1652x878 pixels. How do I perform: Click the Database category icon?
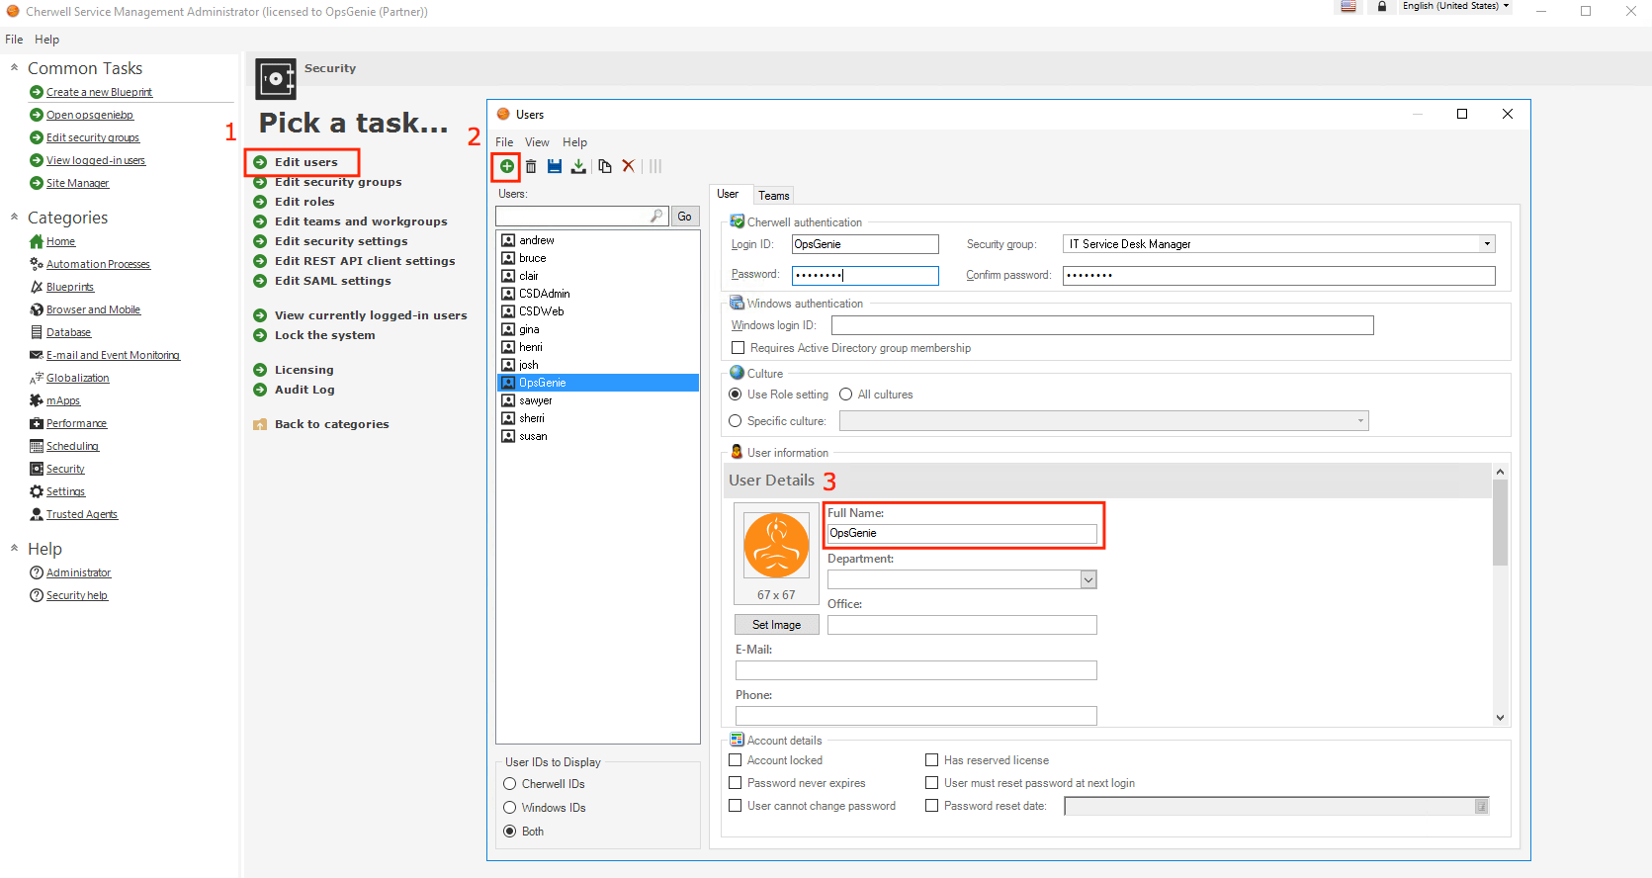(37, 332)
